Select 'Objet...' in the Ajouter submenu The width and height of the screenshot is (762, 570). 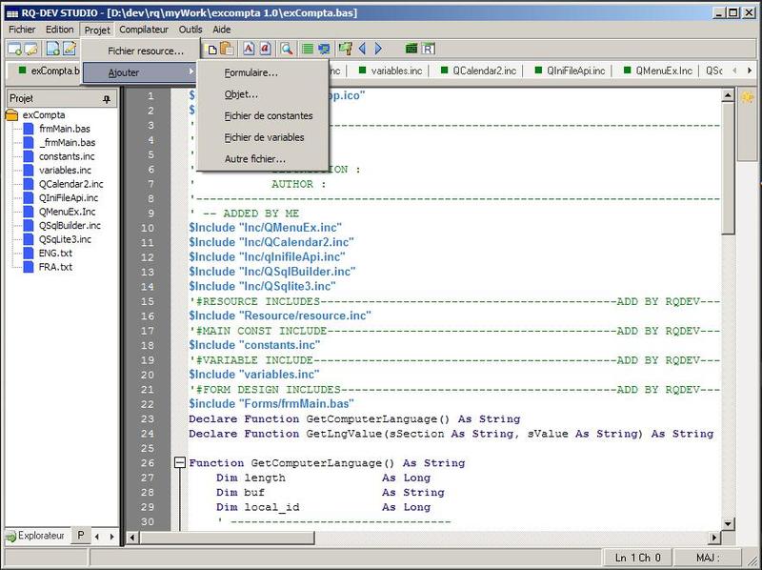click(263, 94)
